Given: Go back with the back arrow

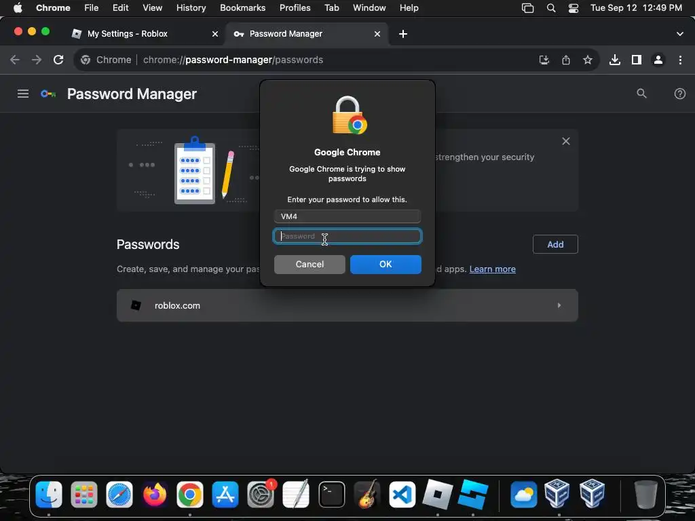Looking at the screenshot, I should point(15,60).
